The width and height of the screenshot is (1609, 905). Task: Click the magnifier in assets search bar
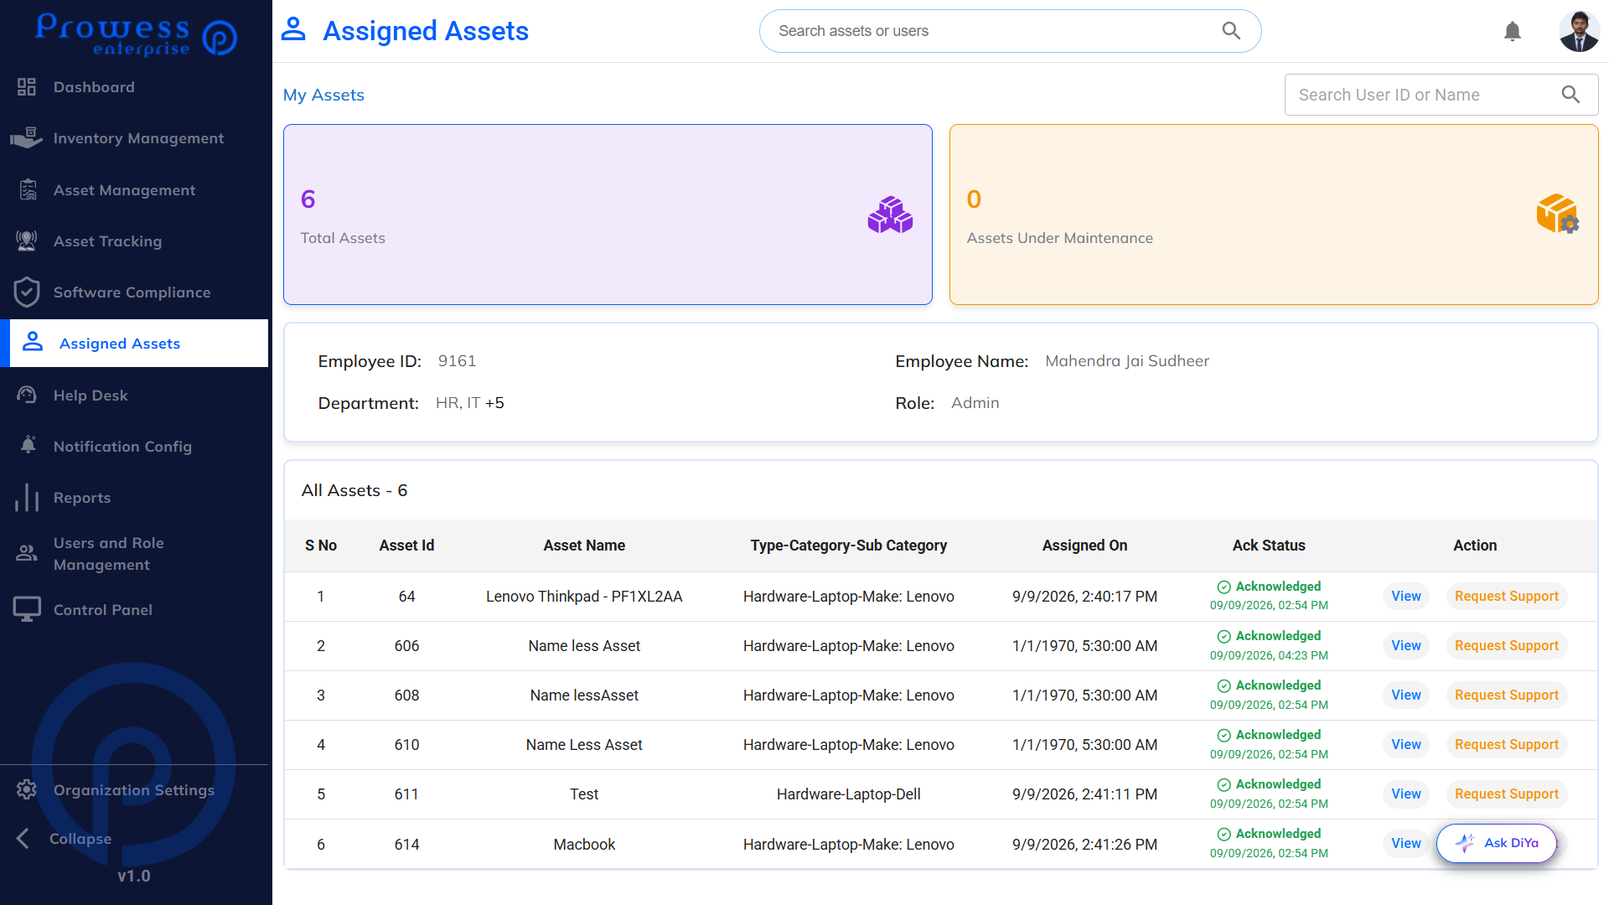[x=1231, y=31]
